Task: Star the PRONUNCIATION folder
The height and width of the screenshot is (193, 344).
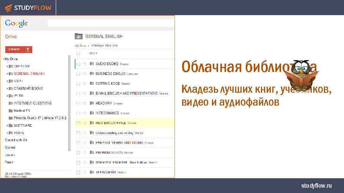Action: (x=85, y=153)
